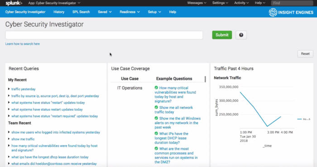Screen dimensions: 317x167
Task: Click green check beside Windows alerts question
Action: [x=156, y=118]
